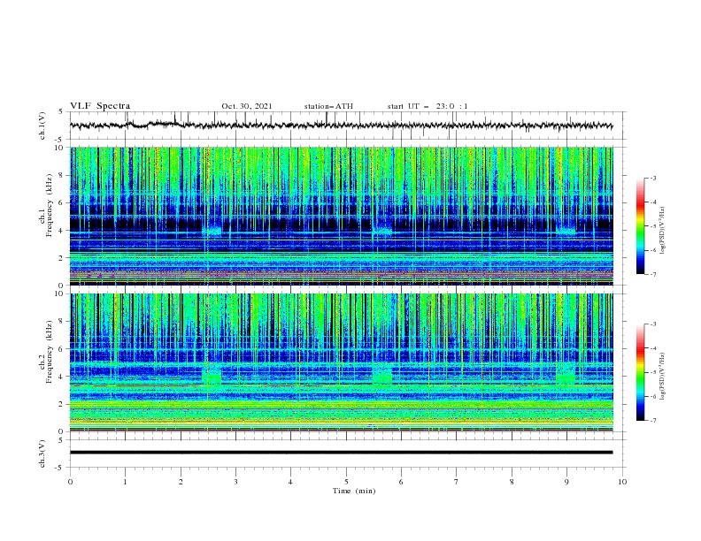Click the "9" tick on time axis
The width and height of the screenshot is (701, 541).
[566, 482]
